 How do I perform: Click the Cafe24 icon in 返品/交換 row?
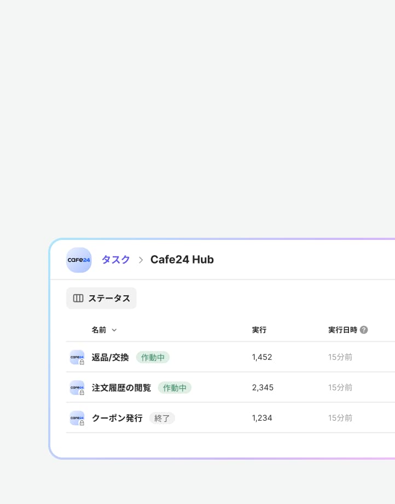tap(77, 357)
